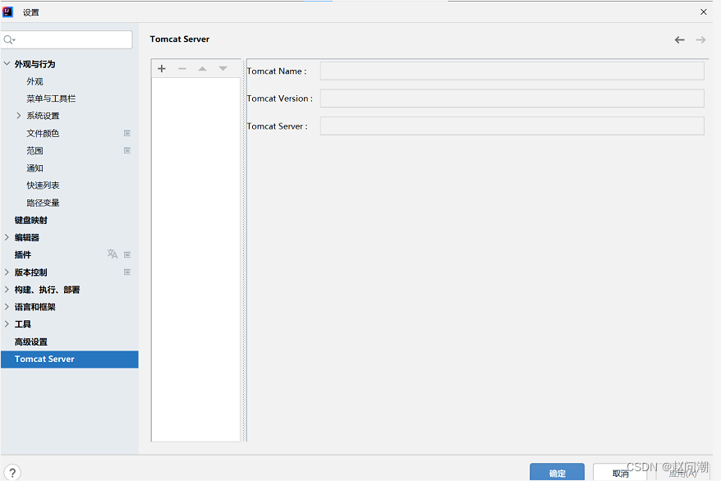Viewport: 721px width, 481px height.
Task: Select 文件颜色 in the settings tree
Action: [43, 133]
